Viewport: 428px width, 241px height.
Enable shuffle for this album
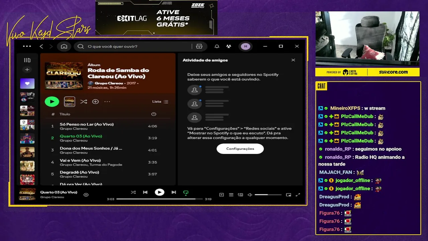[84, 101]
